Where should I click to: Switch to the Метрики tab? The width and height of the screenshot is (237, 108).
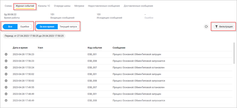coord(79,6)
